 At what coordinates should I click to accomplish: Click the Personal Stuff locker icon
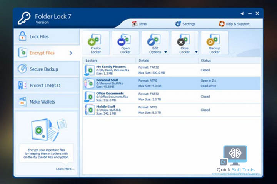coord(89,84)
